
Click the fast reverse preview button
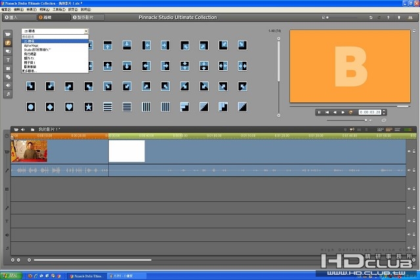(335, 112)
